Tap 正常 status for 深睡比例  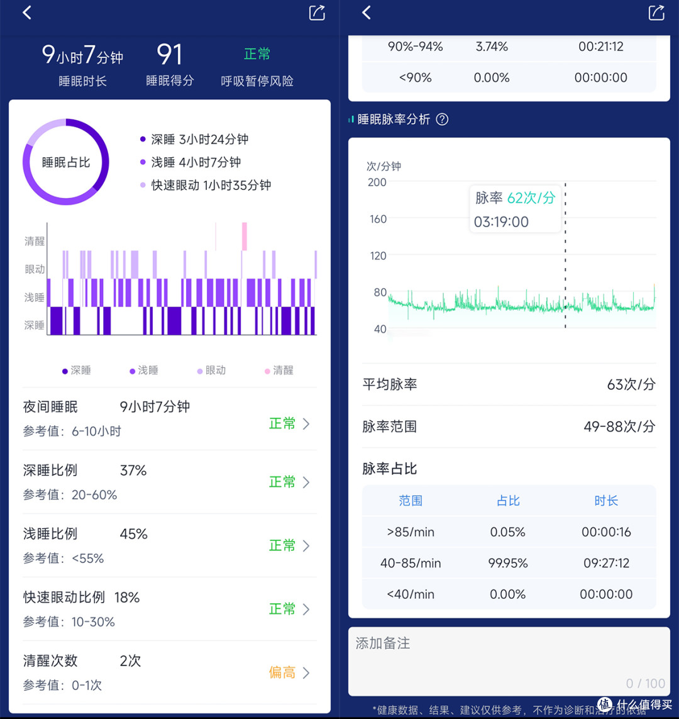pos(282,482)
